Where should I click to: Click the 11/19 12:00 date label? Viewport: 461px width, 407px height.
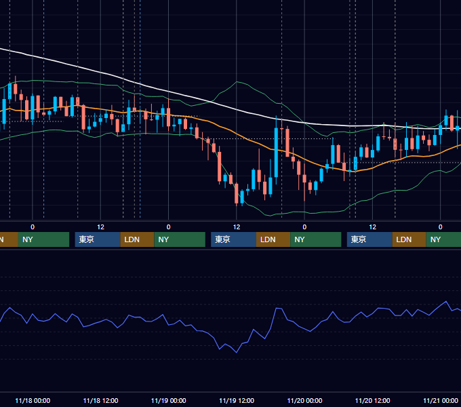pos(237,400)
